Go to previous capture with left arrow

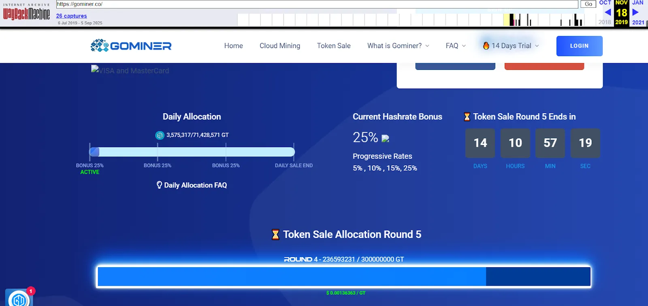pyautogui.click(x=607, y=13)
